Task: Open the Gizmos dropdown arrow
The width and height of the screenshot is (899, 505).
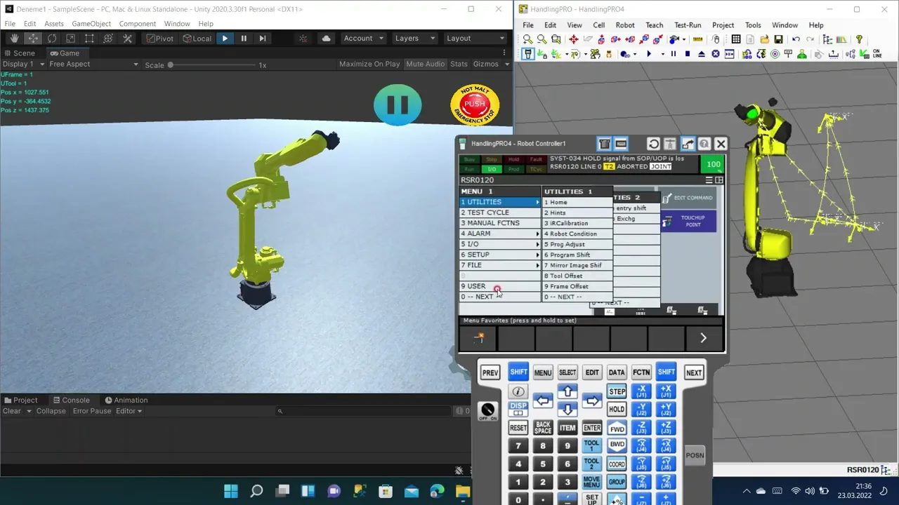Action: click(x=506, y=64)
